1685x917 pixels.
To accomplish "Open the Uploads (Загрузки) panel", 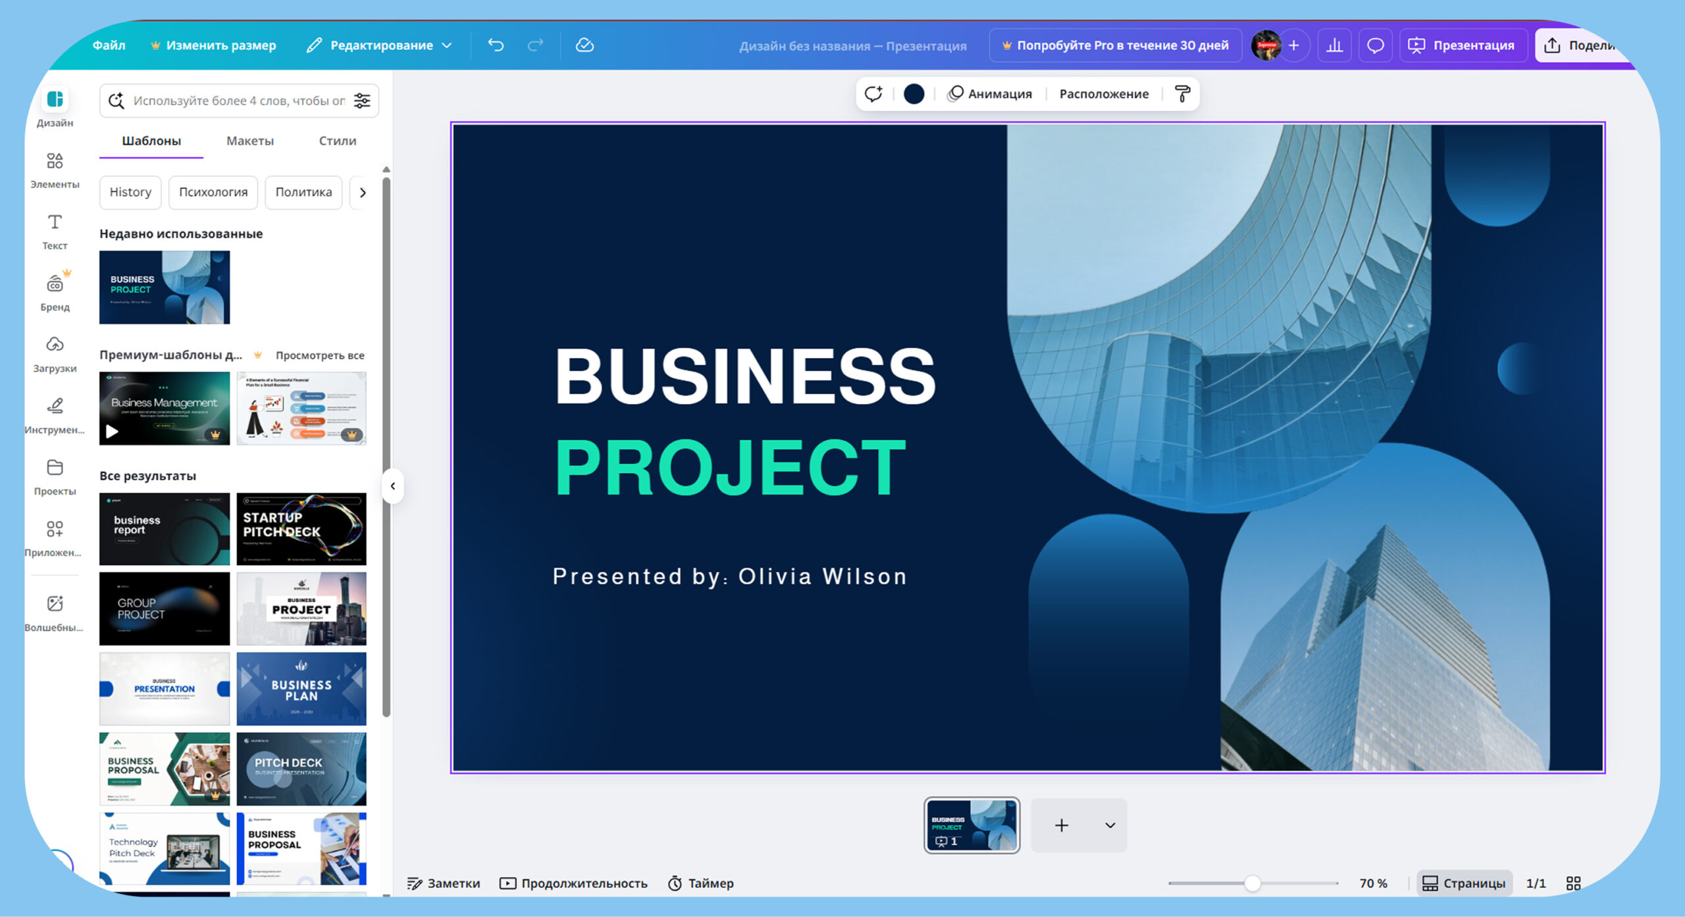I will pyautogui.click(x=55, y=353).
